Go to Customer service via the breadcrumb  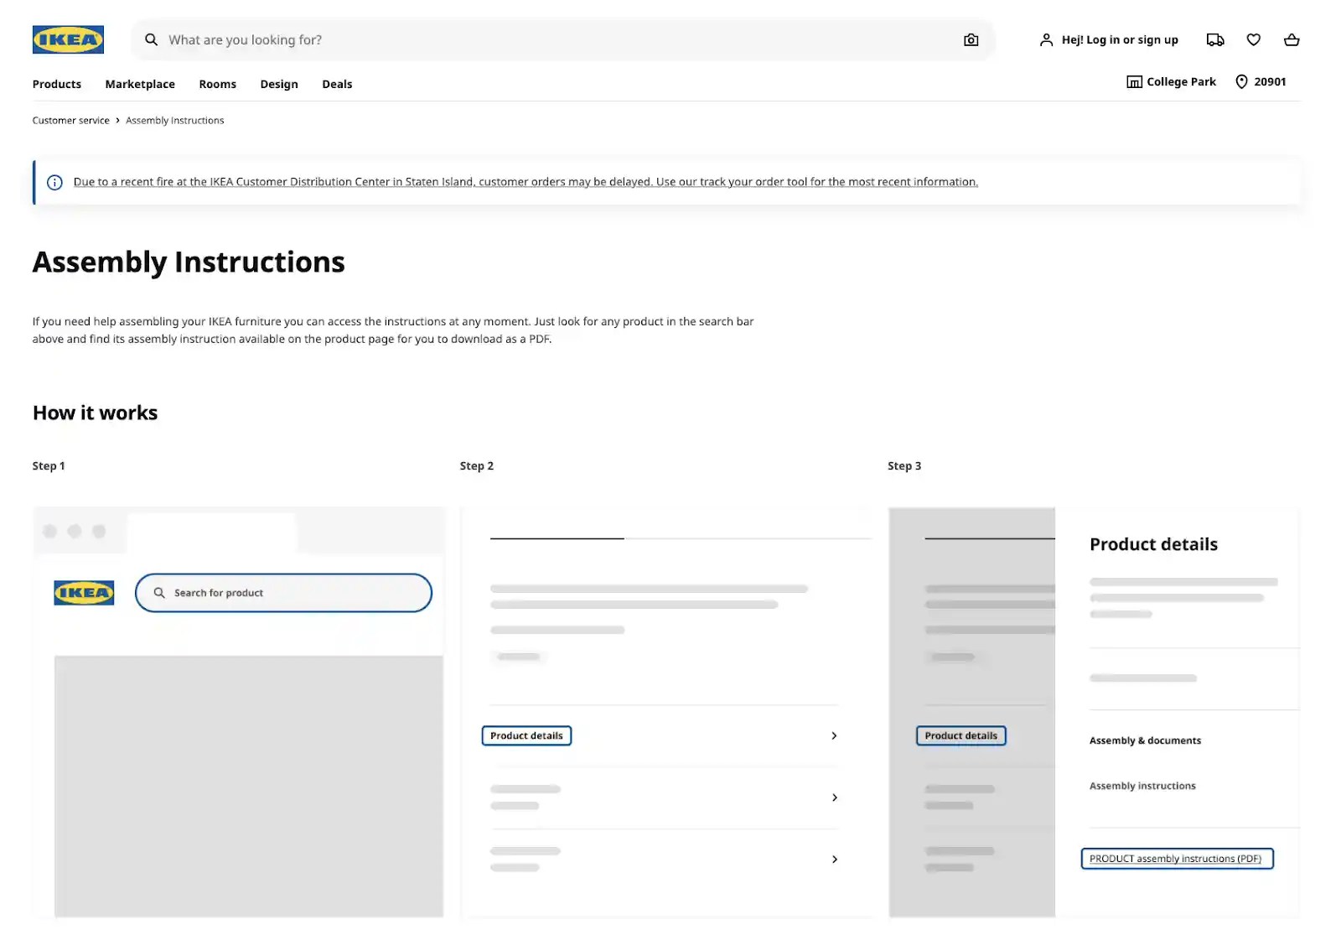coord(70,120)
